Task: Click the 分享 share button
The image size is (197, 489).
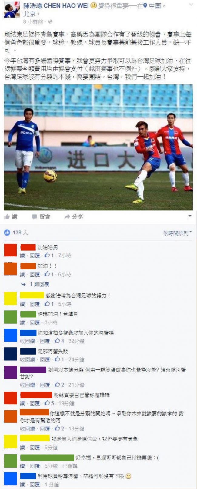Action: pyautogui.click(x=74, y=216)
